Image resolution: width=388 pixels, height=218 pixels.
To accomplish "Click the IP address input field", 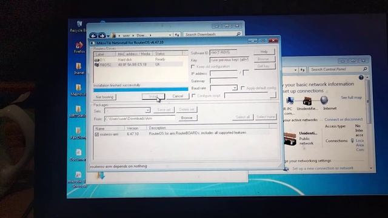I will 224,73.
